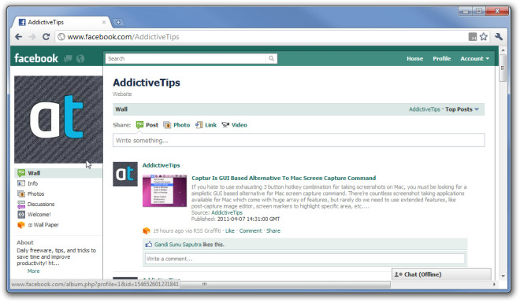The height and width of the screenshot is (302, 520).
Task: Open the notifications globe icon
Action: coord(80,59)
